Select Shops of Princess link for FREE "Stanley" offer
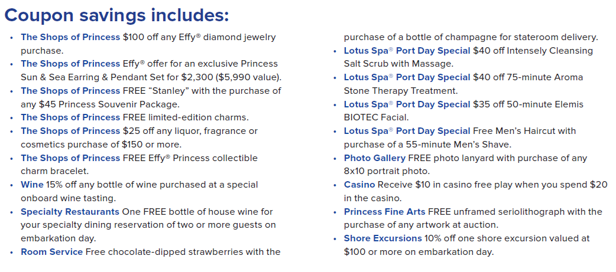Viewport: 616px width, 272px height. click(70, 91)
